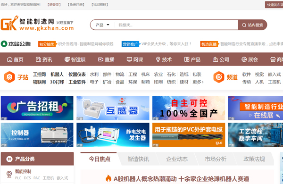This screenshot has width=283, height=184.
Task: Click the 控制器 CONTROLLER banner
Action: point(37,135)
